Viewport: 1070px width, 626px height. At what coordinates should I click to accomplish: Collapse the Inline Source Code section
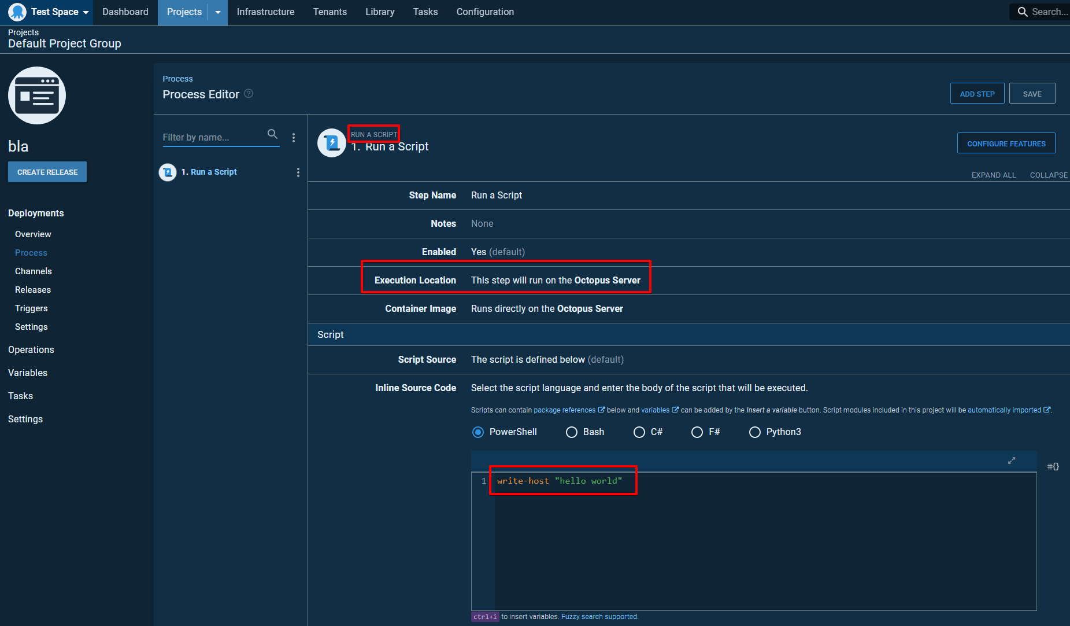click(x=416, y=388)
